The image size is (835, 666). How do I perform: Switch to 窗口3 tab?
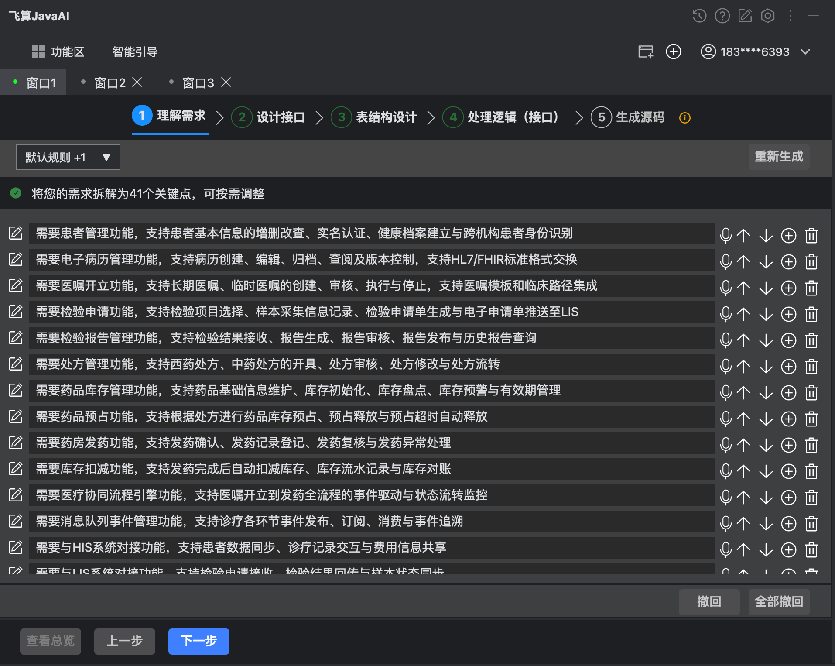tap(198, 82)
